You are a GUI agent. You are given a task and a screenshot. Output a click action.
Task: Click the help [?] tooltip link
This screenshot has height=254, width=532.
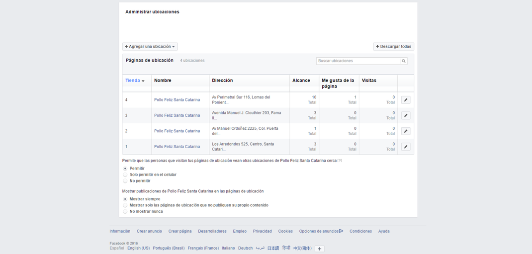pyautogui.click(x=340, y=161)
